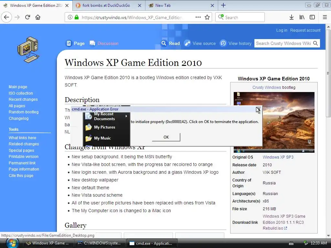Open the Discussion tab
Viewport: 331px width, 248px height.
104,43
